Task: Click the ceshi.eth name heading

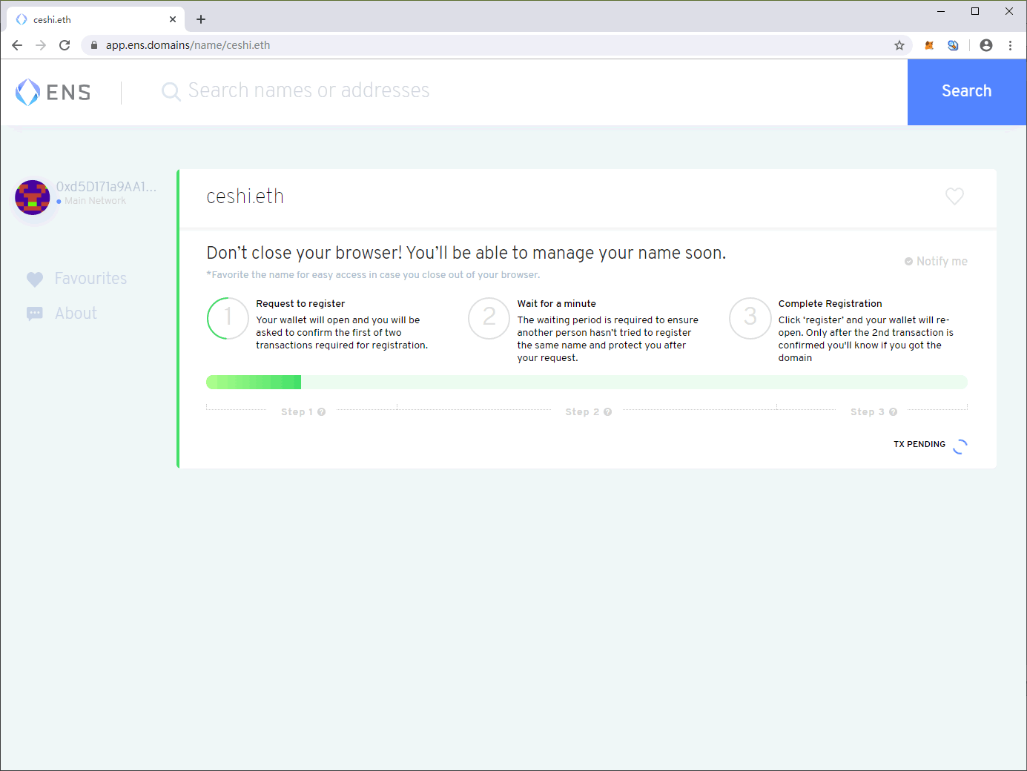Action: (245, 196)
